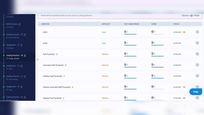Click eye icon in Hollow Full Pyramid row
Screen dimensions: 204x115
click(184, 98)
